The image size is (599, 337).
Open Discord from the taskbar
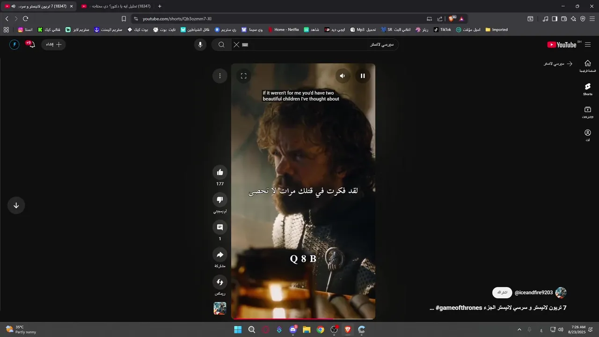pyautogui.click(x=293, y=330)
